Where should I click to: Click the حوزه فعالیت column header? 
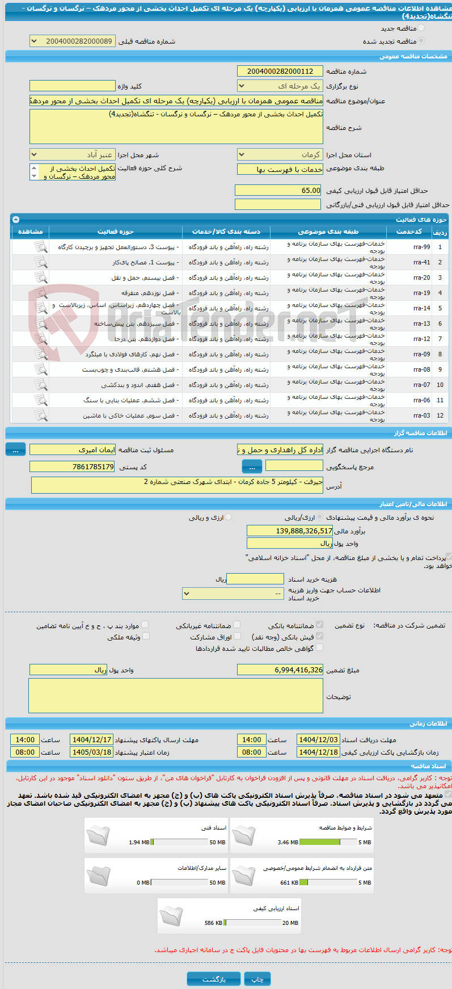(x=116, y=232)
